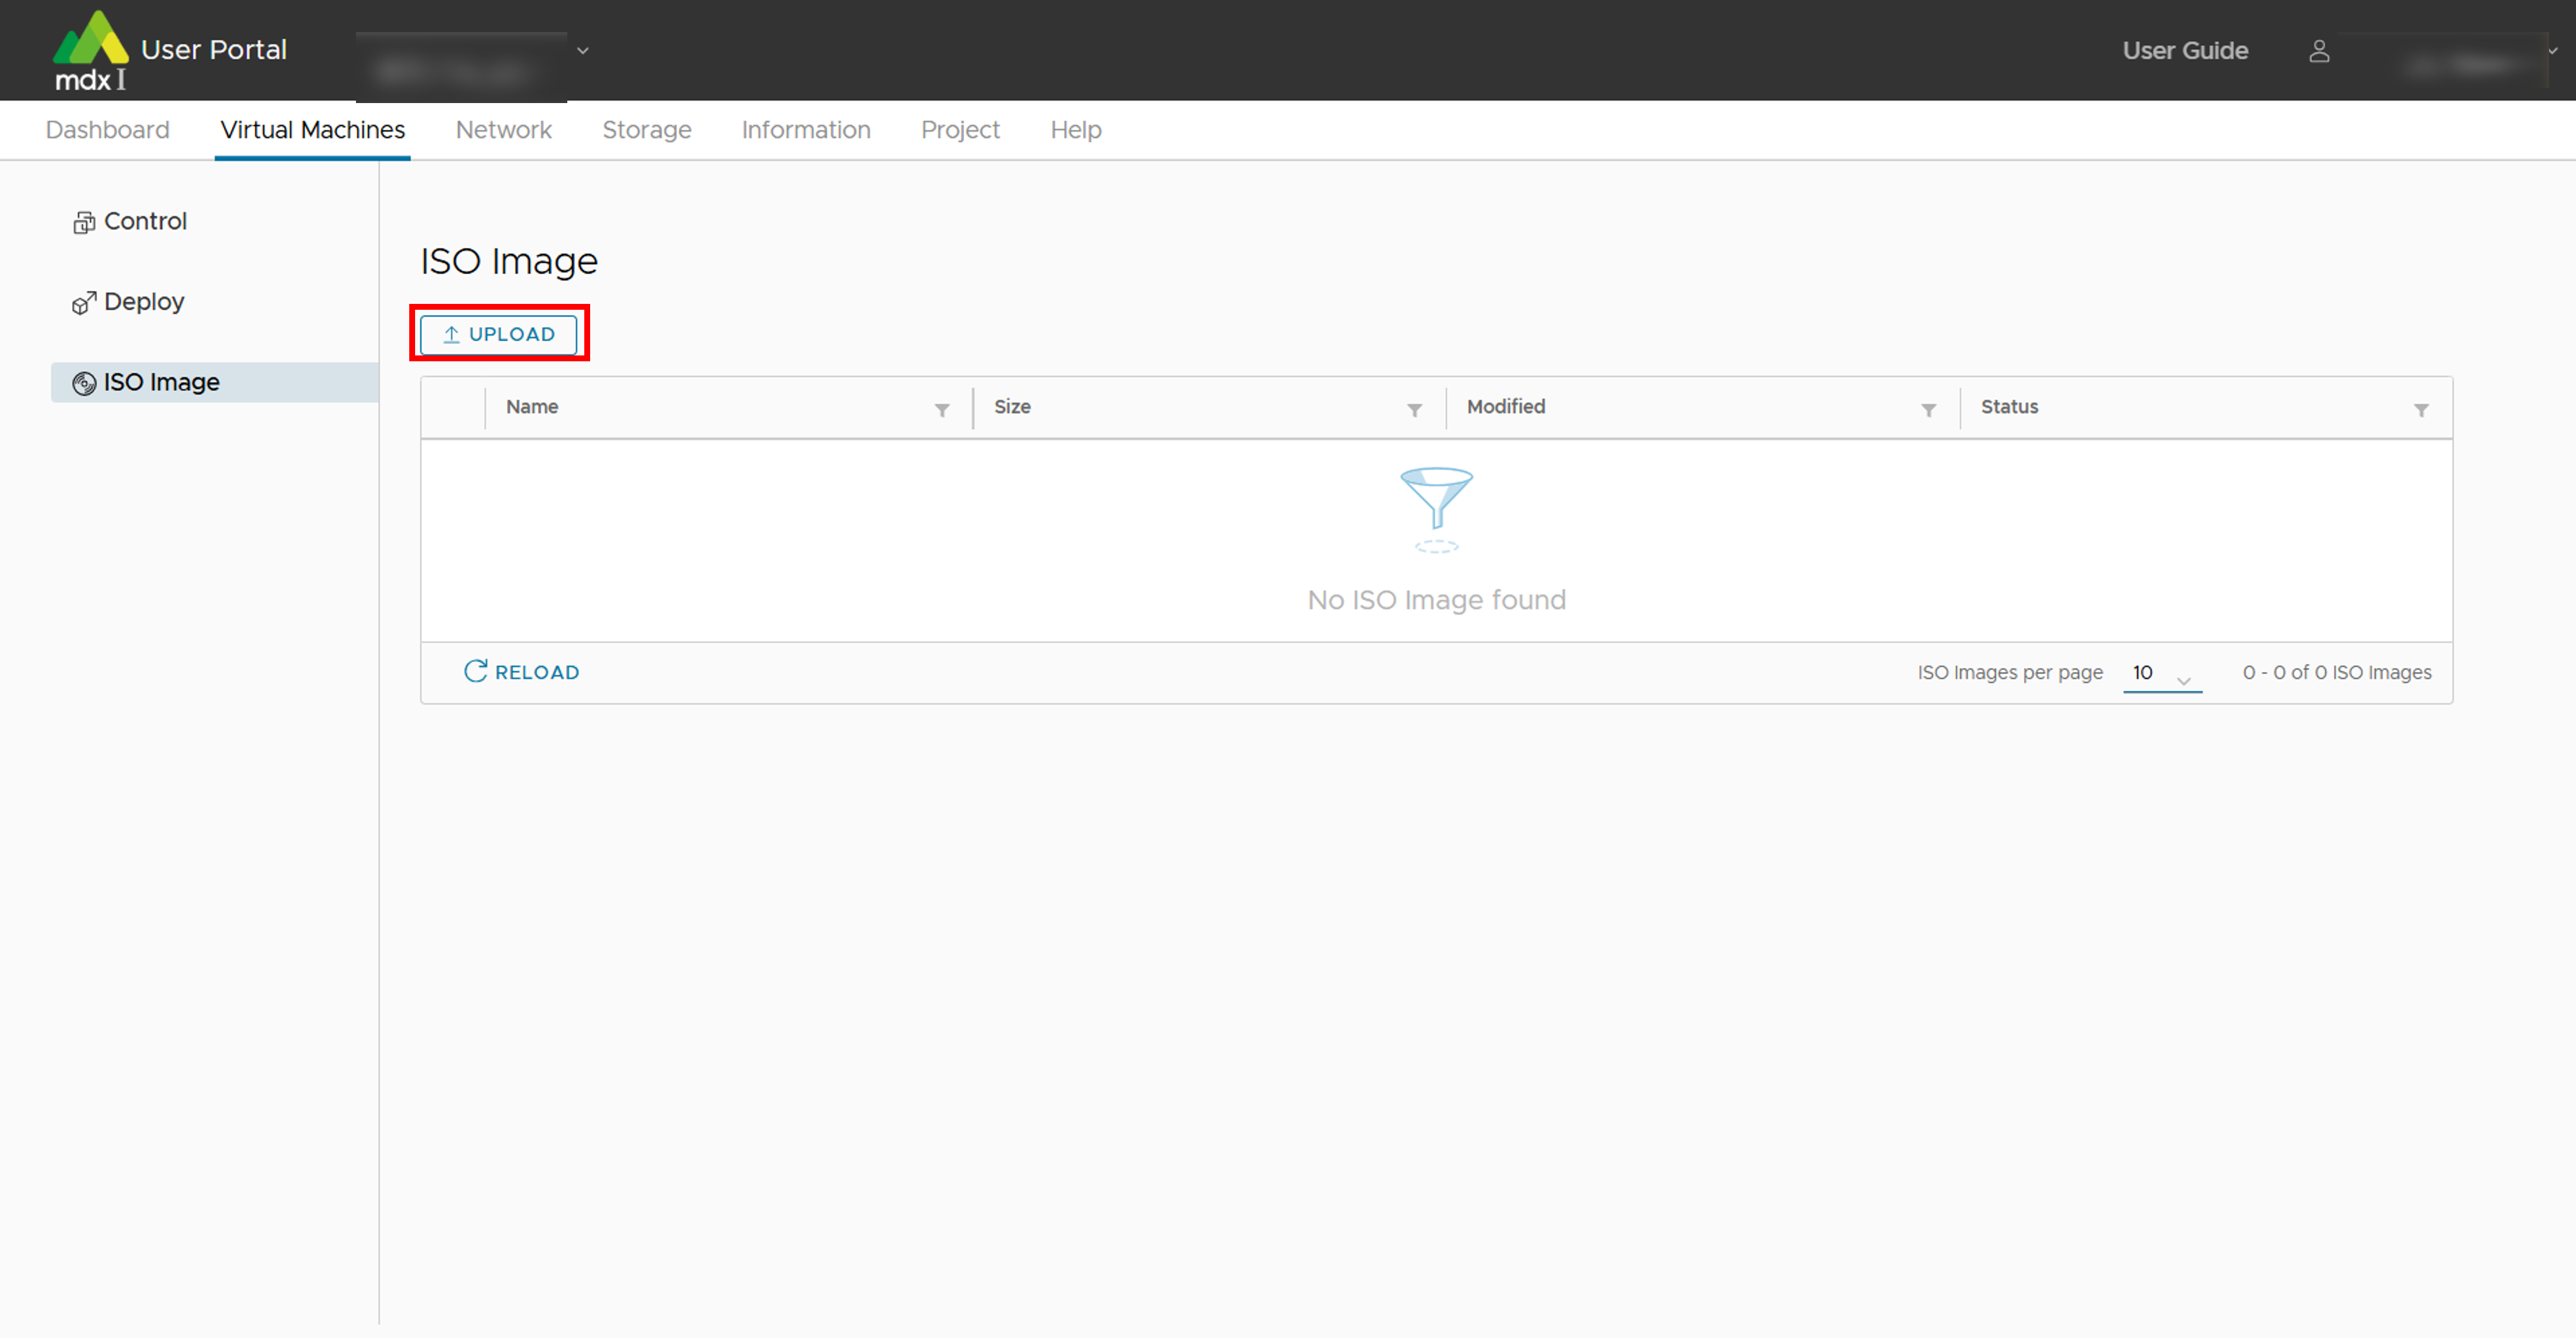Click the user account profile icon

click(x=2319, y=51)
